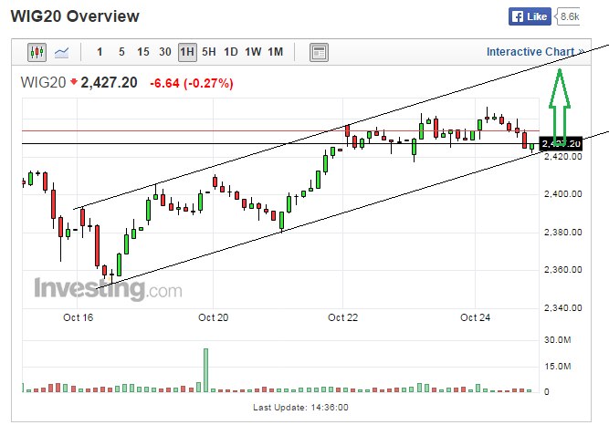The image size is (609, 425).
Task: Click the red down arrow beside WIG20
Action: click(74, 82)
